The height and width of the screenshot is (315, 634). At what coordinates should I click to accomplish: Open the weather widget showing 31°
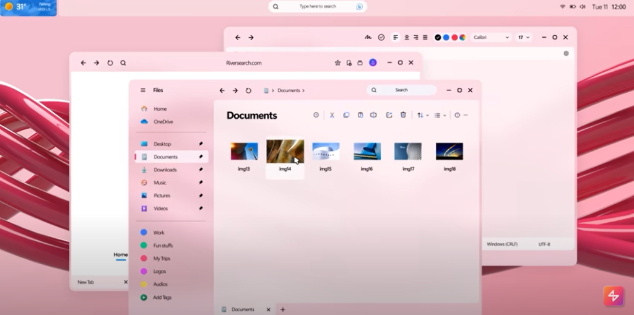pyautogui.click(x=28, y=7)
